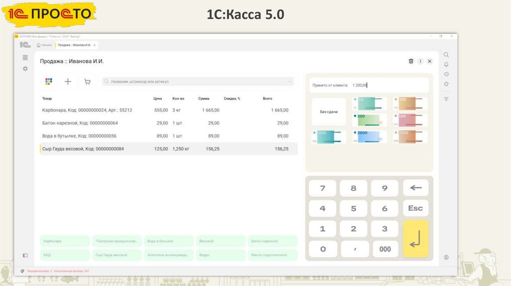Click the 000 key on keypad
This screenshot has width=511, height=286.
(x=385, y=249)
